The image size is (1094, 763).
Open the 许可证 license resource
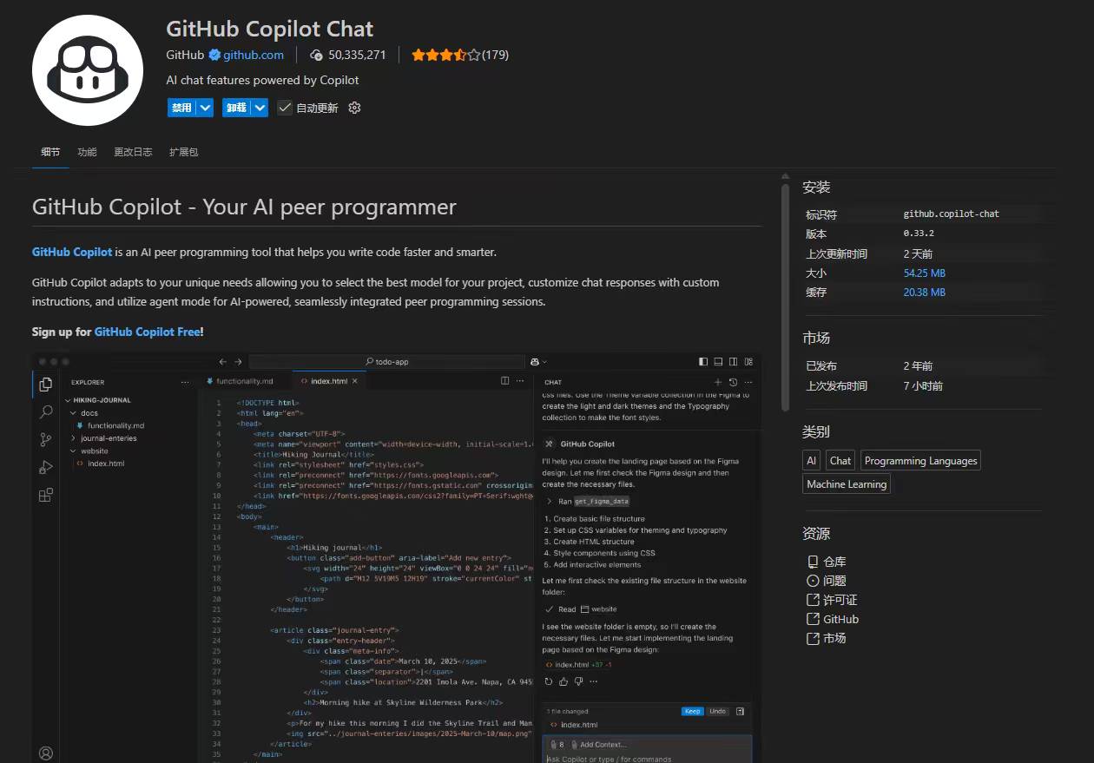832,600
